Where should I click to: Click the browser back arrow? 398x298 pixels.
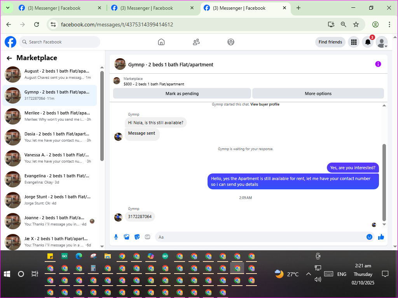coord(9,24)
